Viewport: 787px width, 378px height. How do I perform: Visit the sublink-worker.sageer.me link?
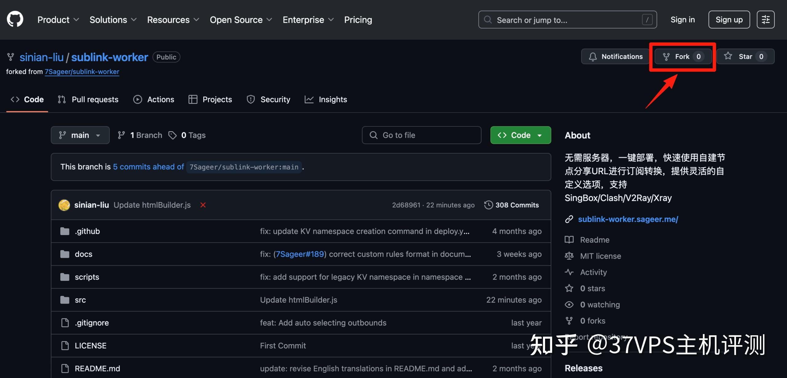628,219
